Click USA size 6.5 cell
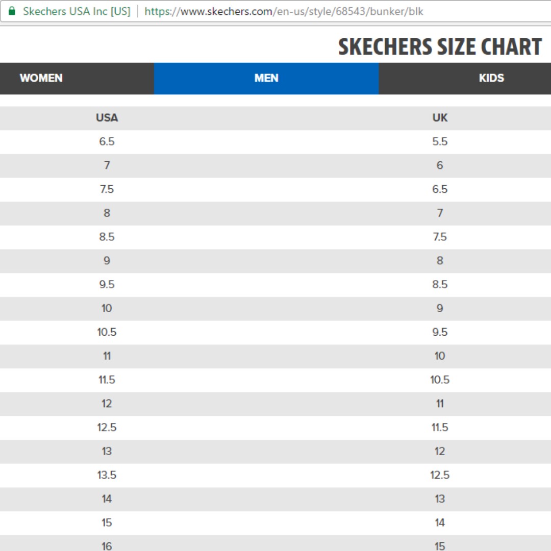The image size is (551, 551). coord(107,141)
